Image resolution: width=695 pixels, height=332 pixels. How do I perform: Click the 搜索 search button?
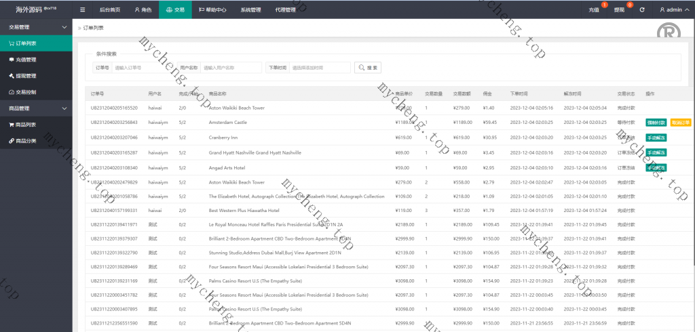[367, 68]
